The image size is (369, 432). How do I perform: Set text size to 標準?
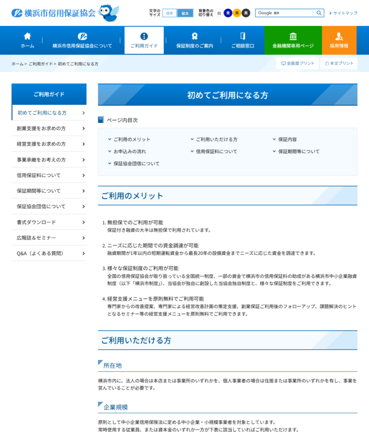(x=169, y=13)
